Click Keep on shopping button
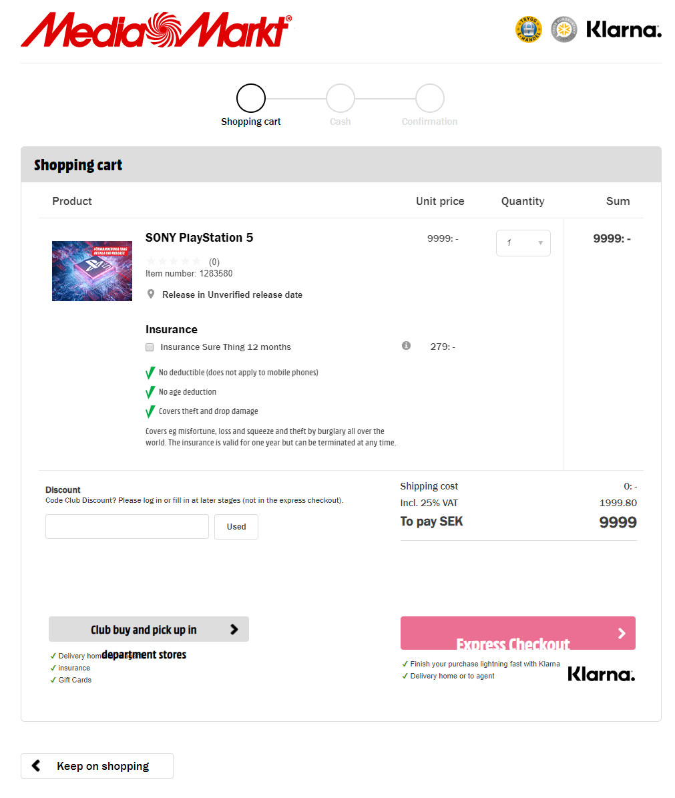 click(97, 766)
